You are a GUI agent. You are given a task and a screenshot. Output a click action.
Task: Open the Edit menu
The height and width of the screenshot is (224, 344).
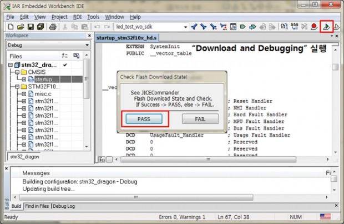pos(24,17)
